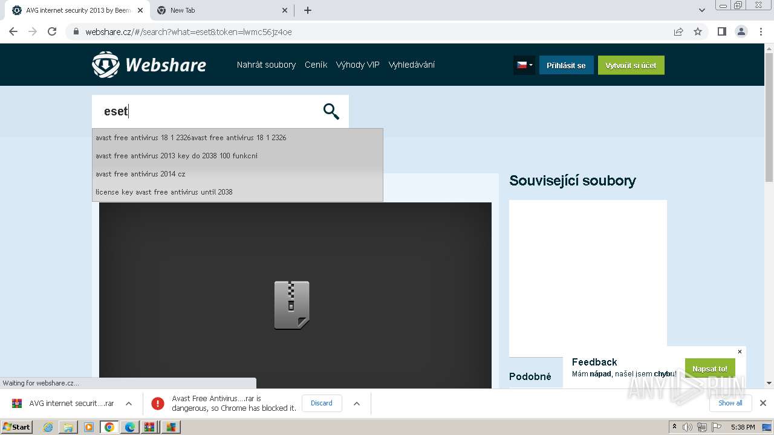Click the Přihlásit se button
This screenshot has width=774, height=435.
tap(566, 65)
